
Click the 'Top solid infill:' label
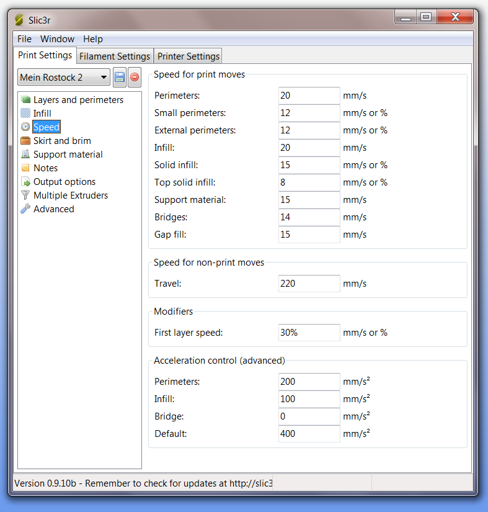click(x=185, y=182)
